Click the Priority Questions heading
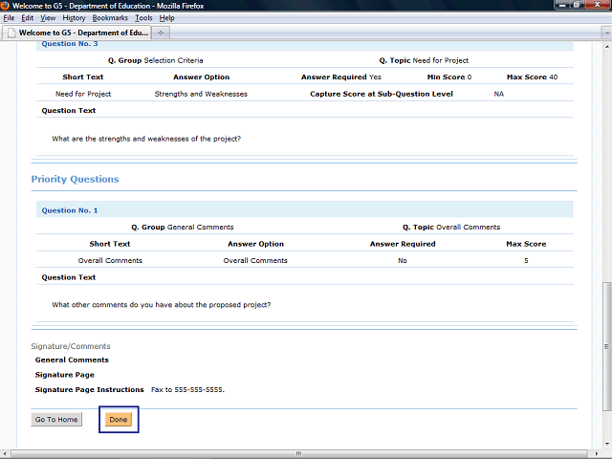 [x=75, y=179]
